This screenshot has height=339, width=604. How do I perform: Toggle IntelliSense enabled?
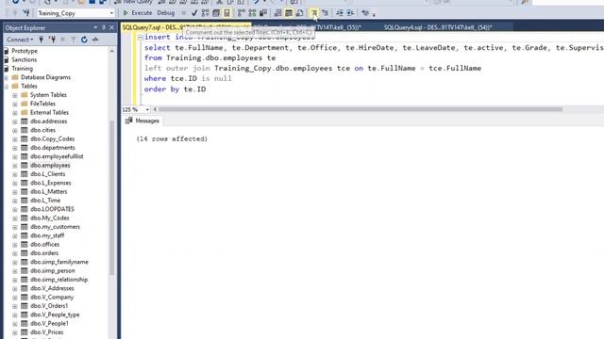point(226,13)
